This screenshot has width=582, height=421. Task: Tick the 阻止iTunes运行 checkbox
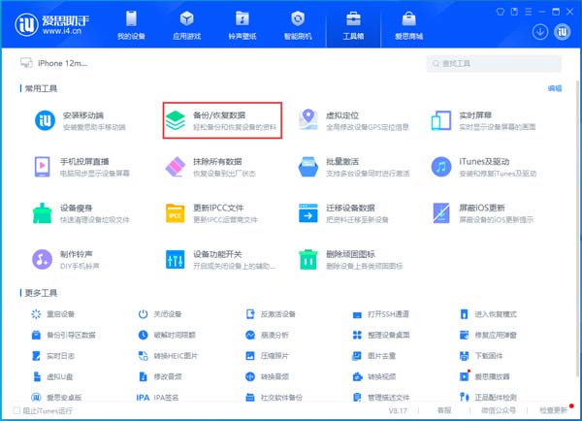(16, 410)
